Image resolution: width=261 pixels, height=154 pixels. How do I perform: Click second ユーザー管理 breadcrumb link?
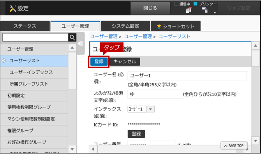(138, 37)
